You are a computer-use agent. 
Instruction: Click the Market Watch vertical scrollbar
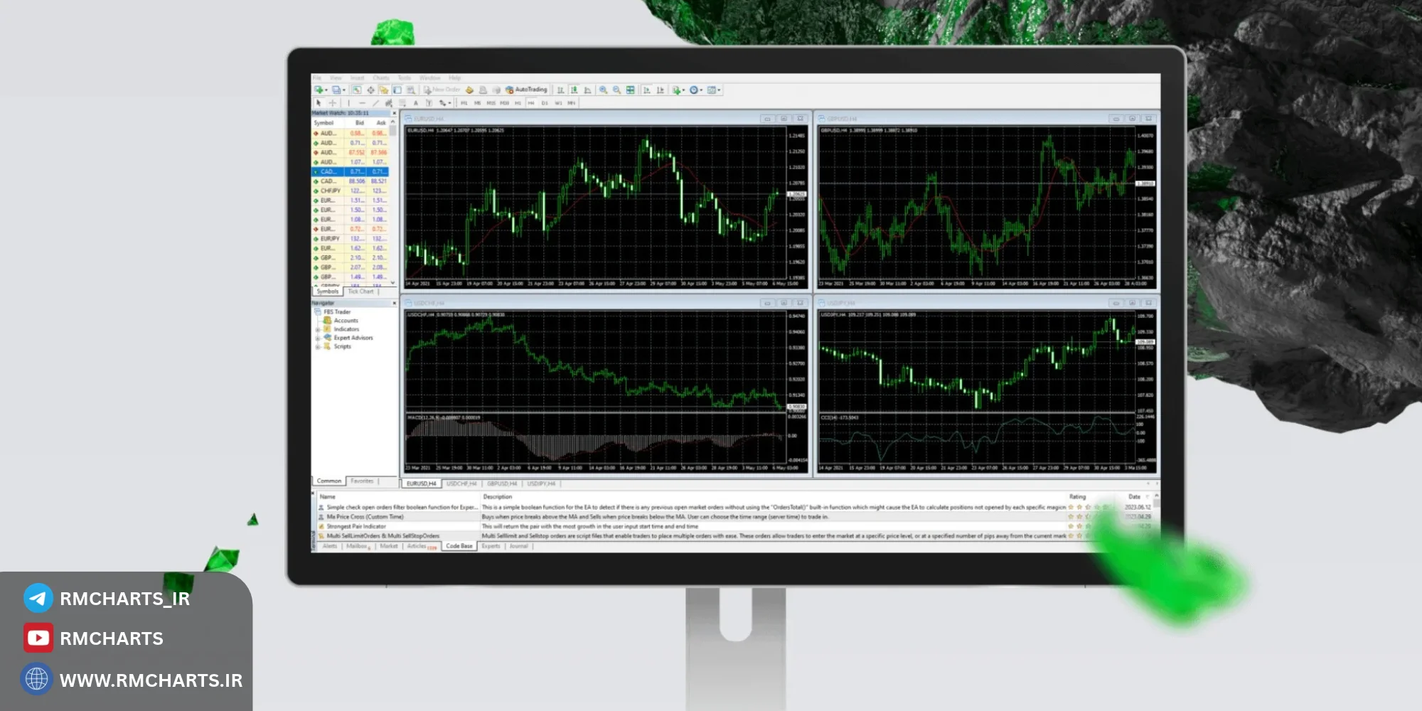coord(393,201)
